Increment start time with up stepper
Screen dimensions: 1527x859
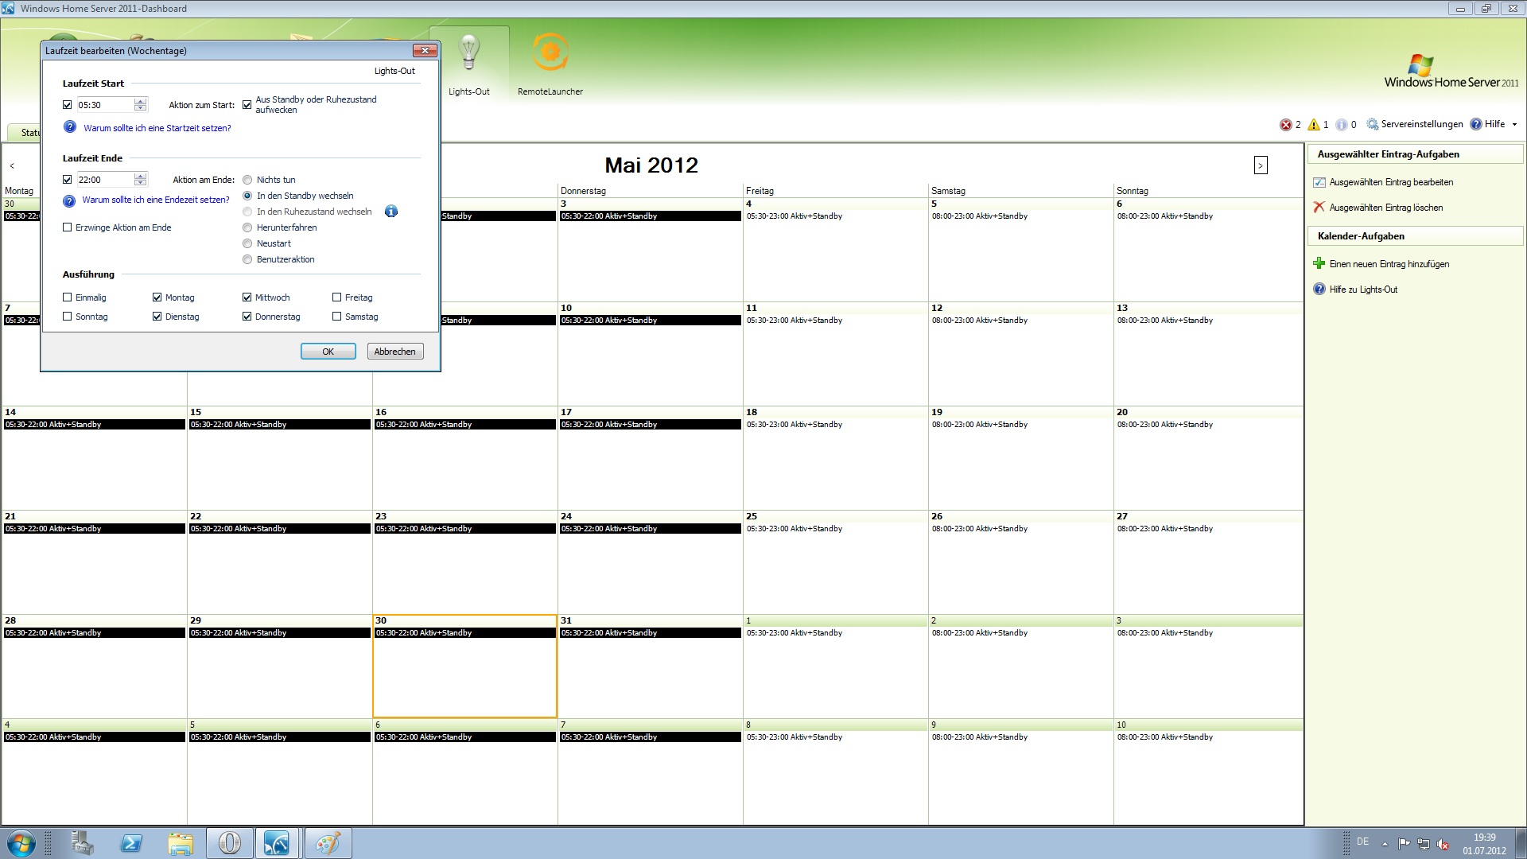141,100
